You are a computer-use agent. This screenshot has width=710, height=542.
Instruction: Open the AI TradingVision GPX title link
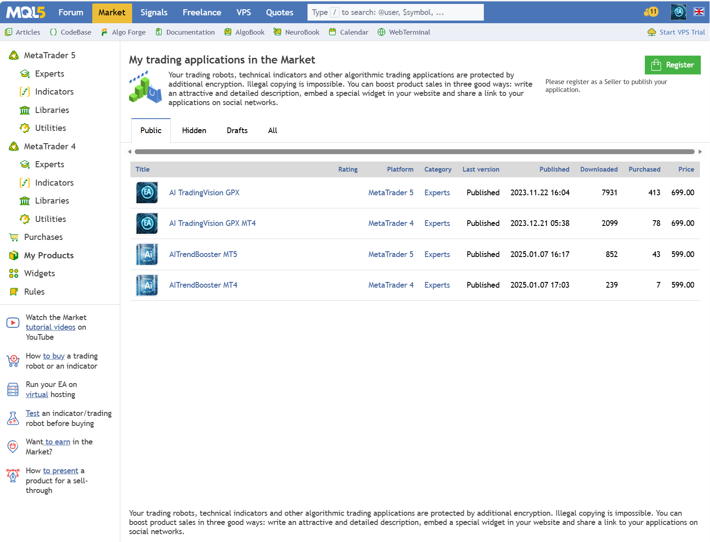204,193
